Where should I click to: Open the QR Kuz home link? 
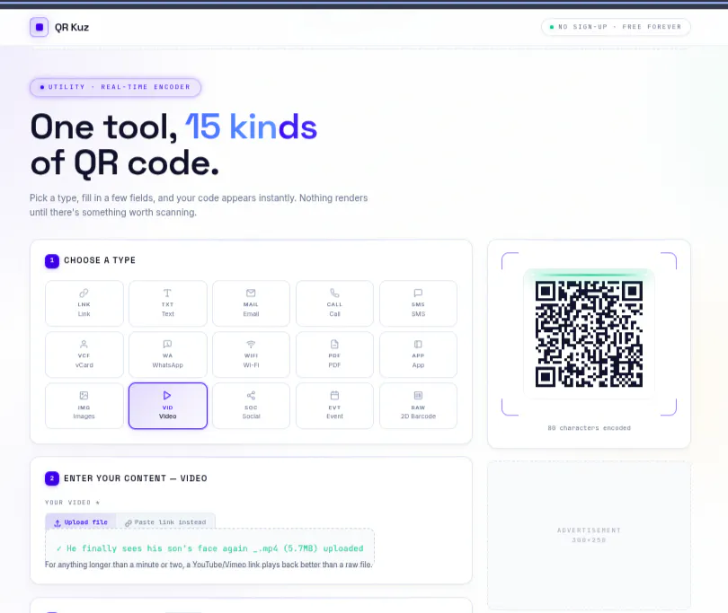click(x=59, y=27)
